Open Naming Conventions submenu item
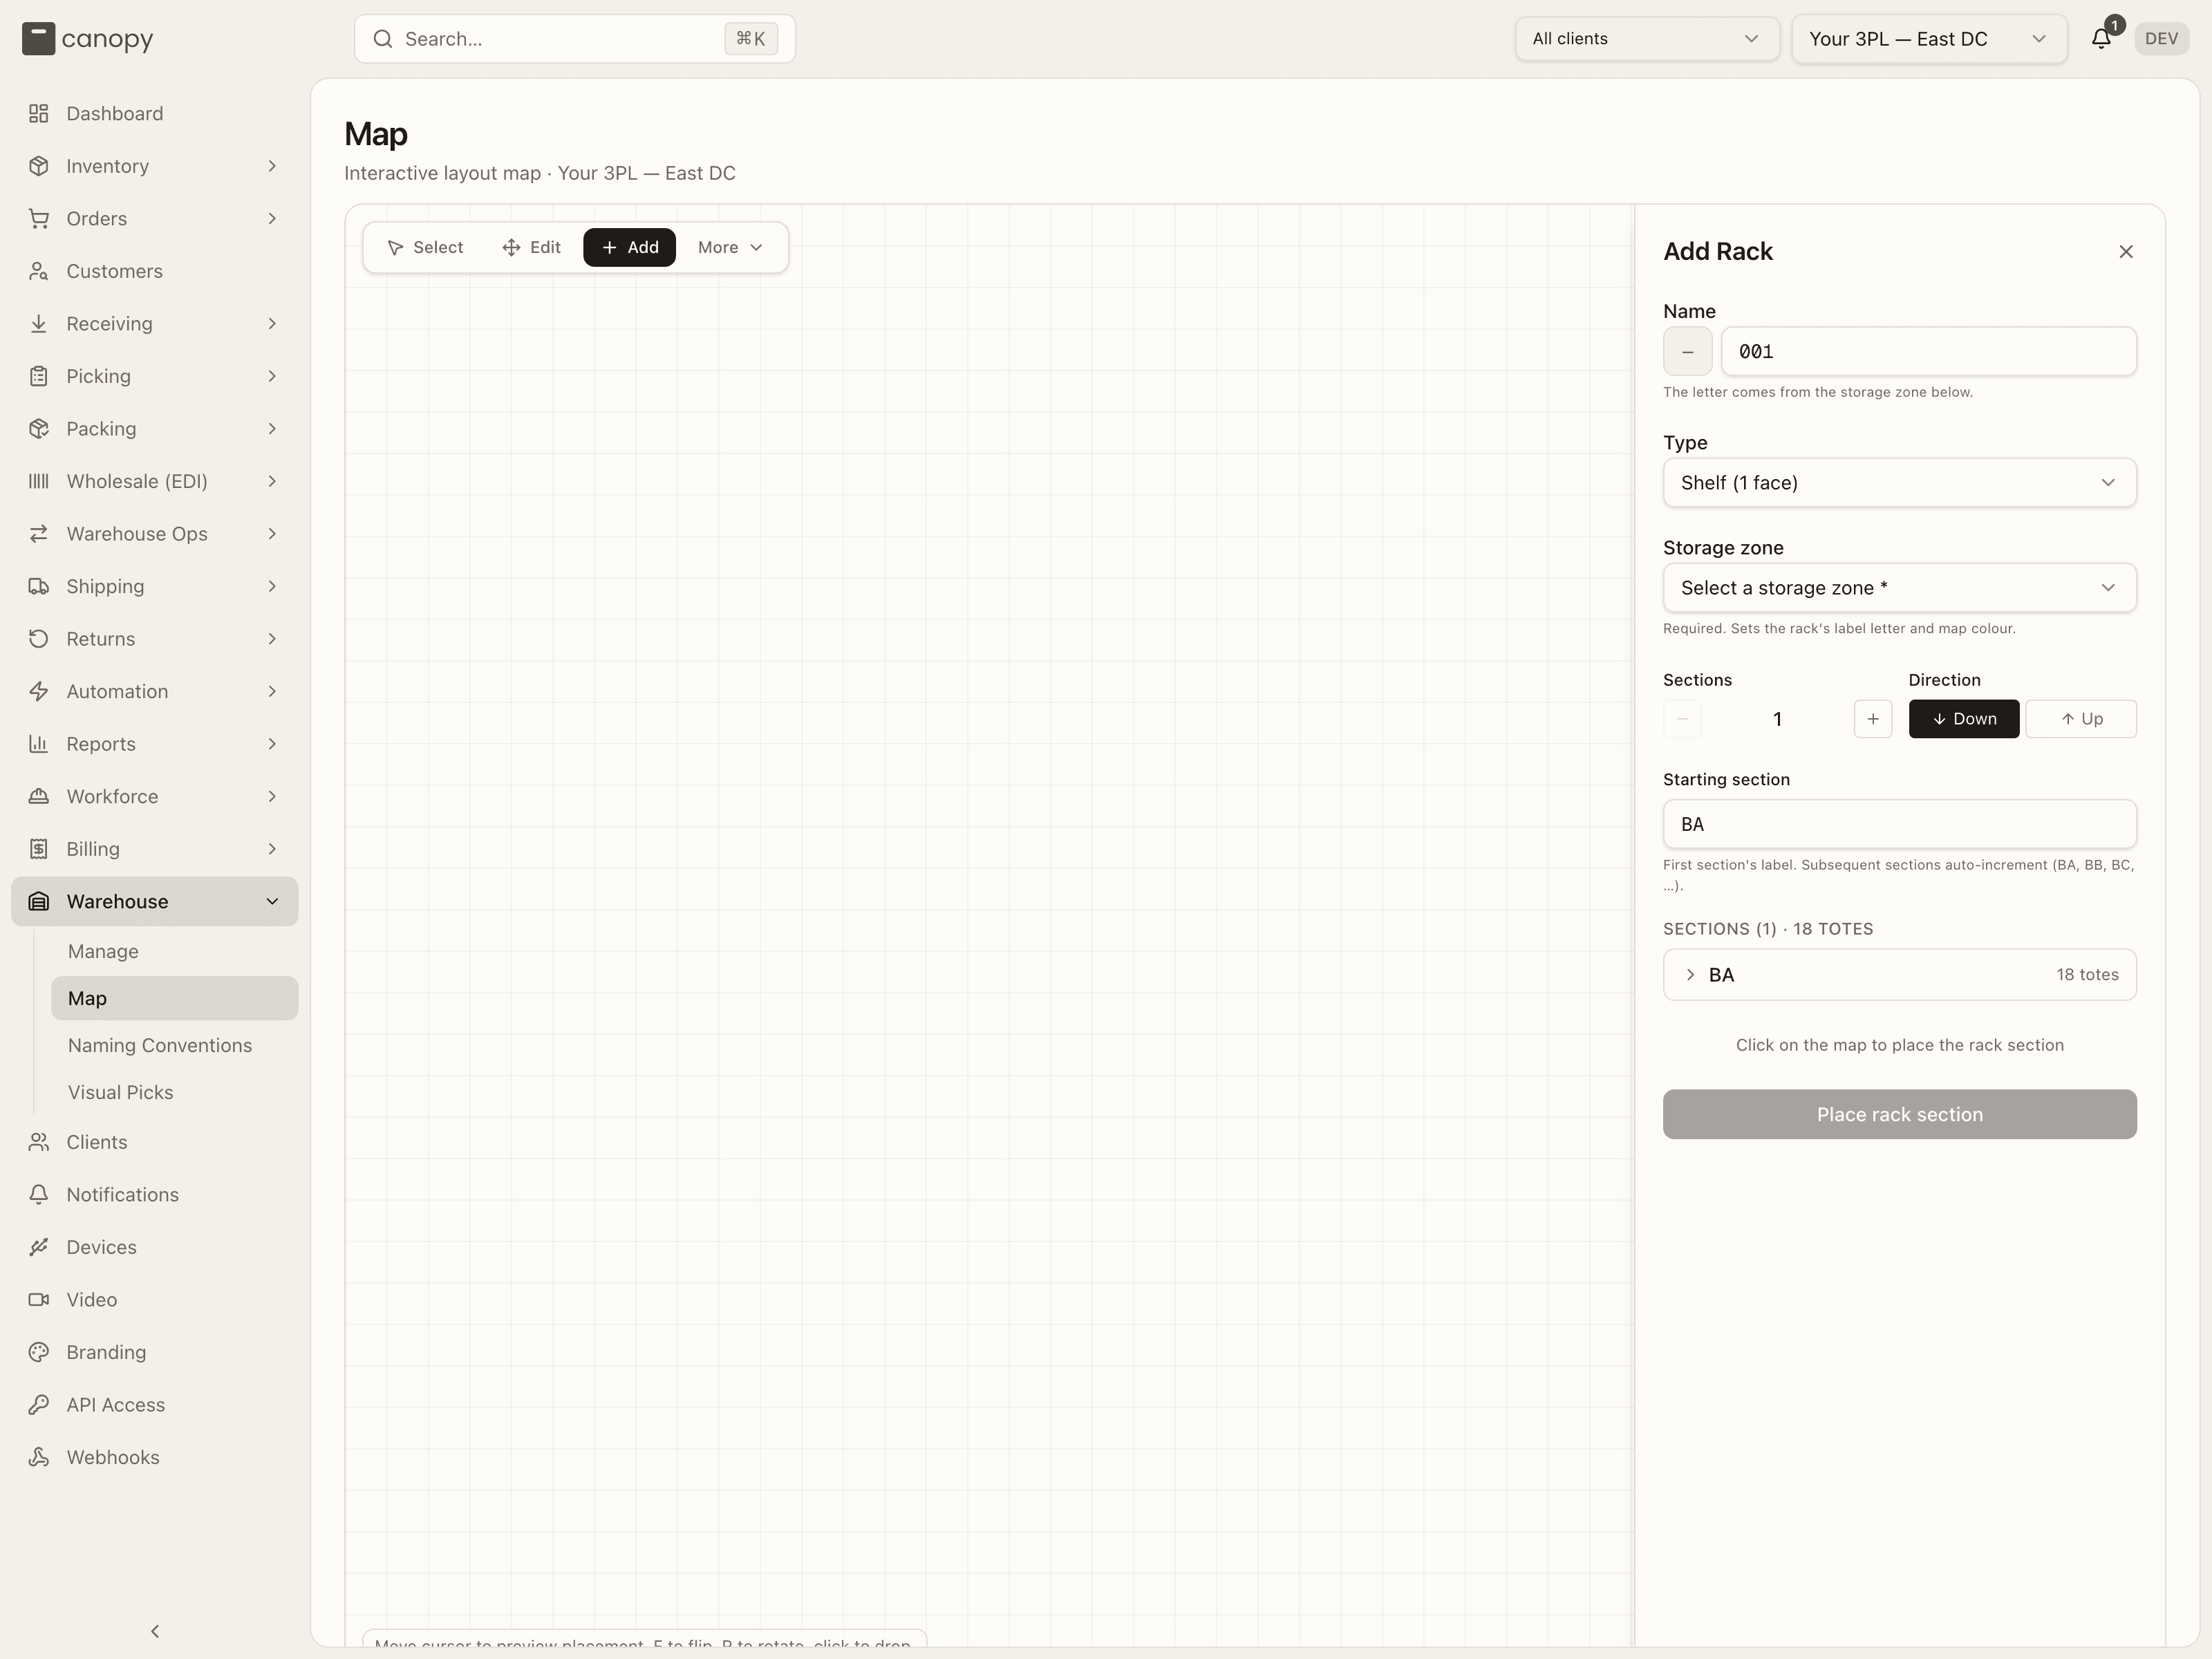The width and height of the screenshot is (2212, 1659). [174, 1045]
